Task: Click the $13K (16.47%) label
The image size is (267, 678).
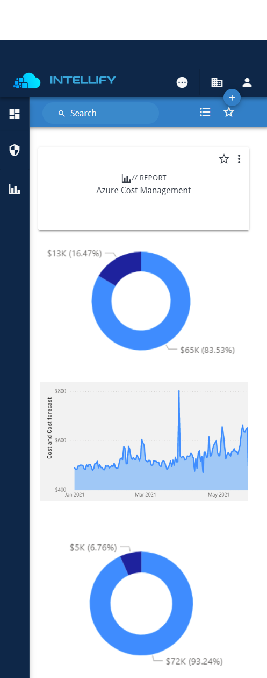Action: click(x=74, y=253)
